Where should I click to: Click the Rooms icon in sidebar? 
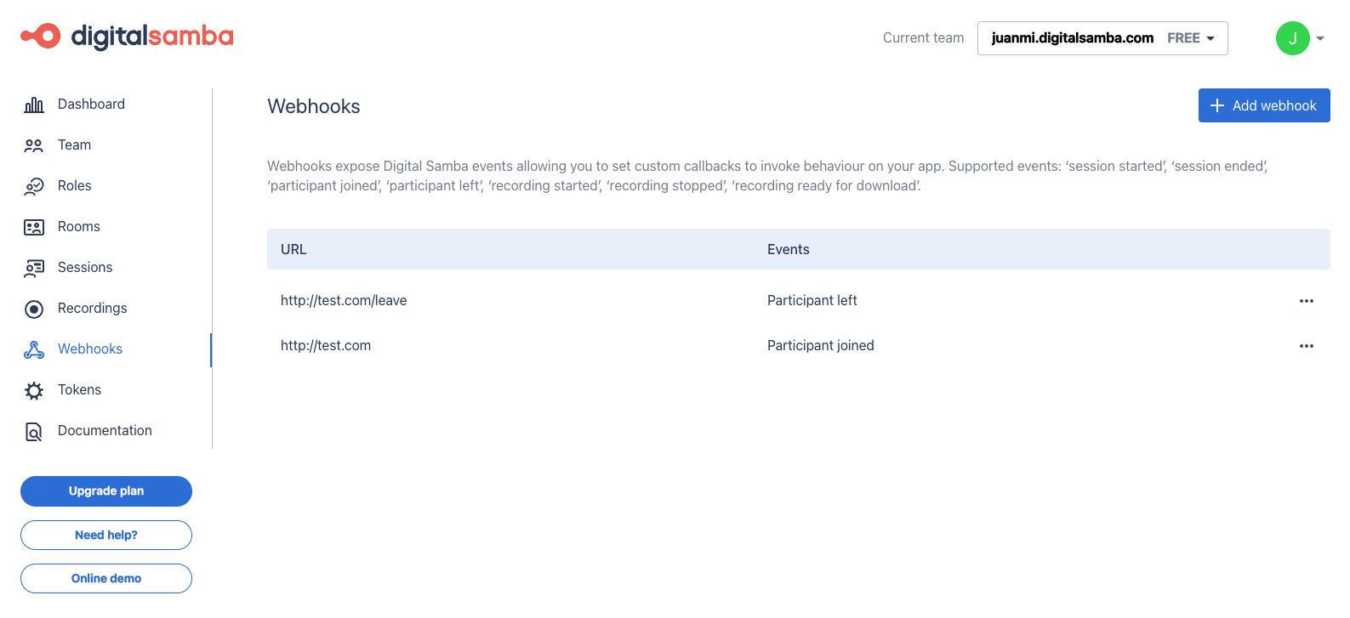click(34, 227)
